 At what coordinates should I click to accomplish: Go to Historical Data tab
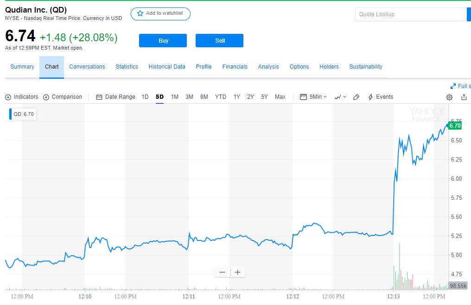coord(167,67)
